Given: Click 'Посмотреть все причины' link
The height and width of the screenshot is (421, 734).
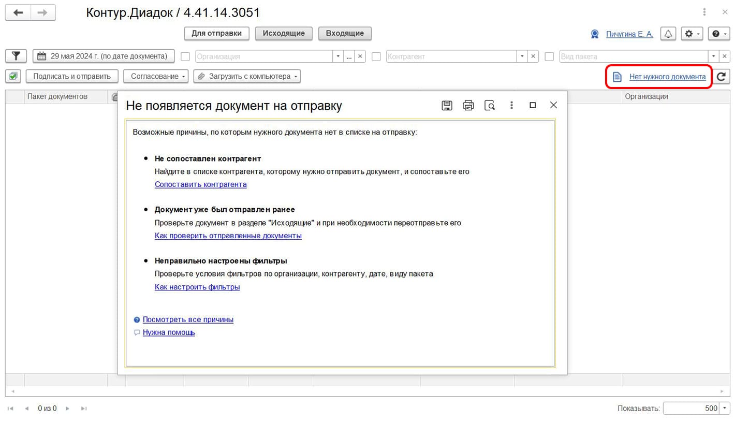Looking at the screenshot, I should 188,320.
